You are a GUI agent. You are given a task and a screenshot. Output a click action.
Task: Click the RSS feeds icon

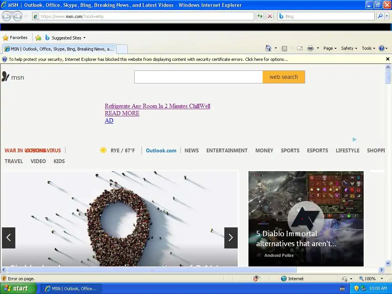(x=284, y=49)
